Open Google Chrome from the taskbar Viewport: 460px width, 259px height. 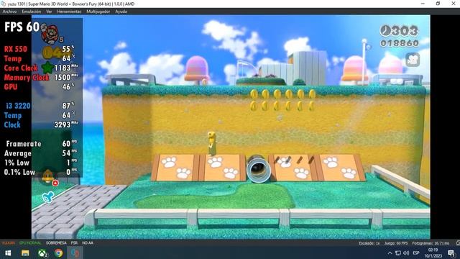[58, 253]
